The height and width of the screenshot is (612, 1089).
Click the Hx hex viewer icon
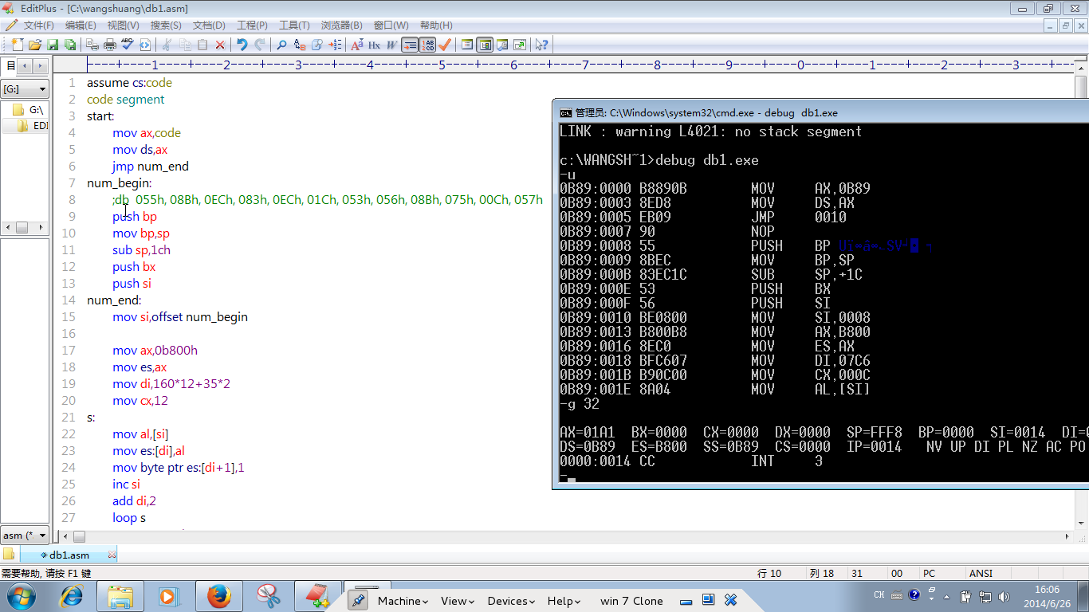(374, 45)
